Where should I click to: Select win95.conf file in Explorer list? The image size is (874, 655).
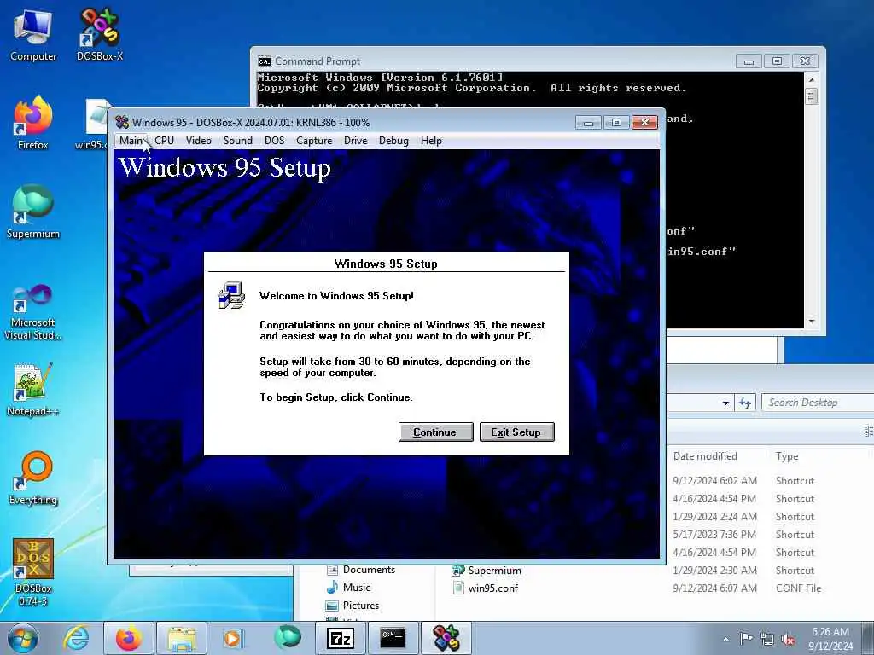pyautogui.click(x=486, y=588)
